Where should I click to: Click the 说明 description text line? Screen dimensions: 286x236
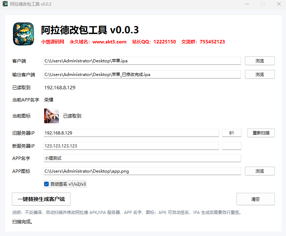point(127,212)
